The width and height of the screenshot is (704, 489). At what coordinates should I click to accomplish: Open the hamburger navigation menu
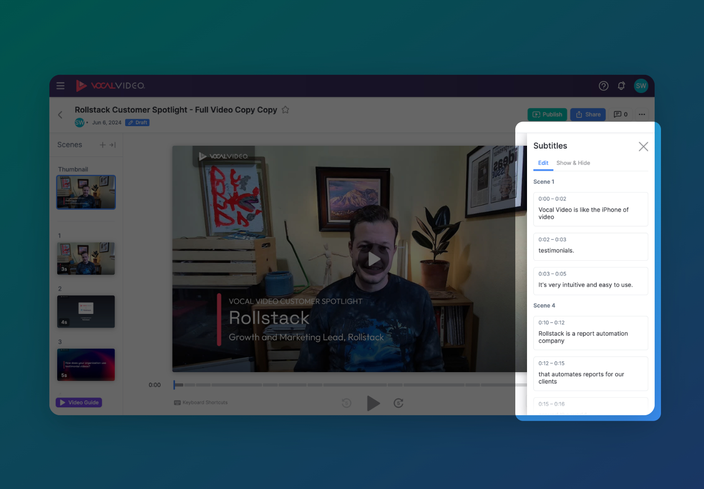point(61,86)
